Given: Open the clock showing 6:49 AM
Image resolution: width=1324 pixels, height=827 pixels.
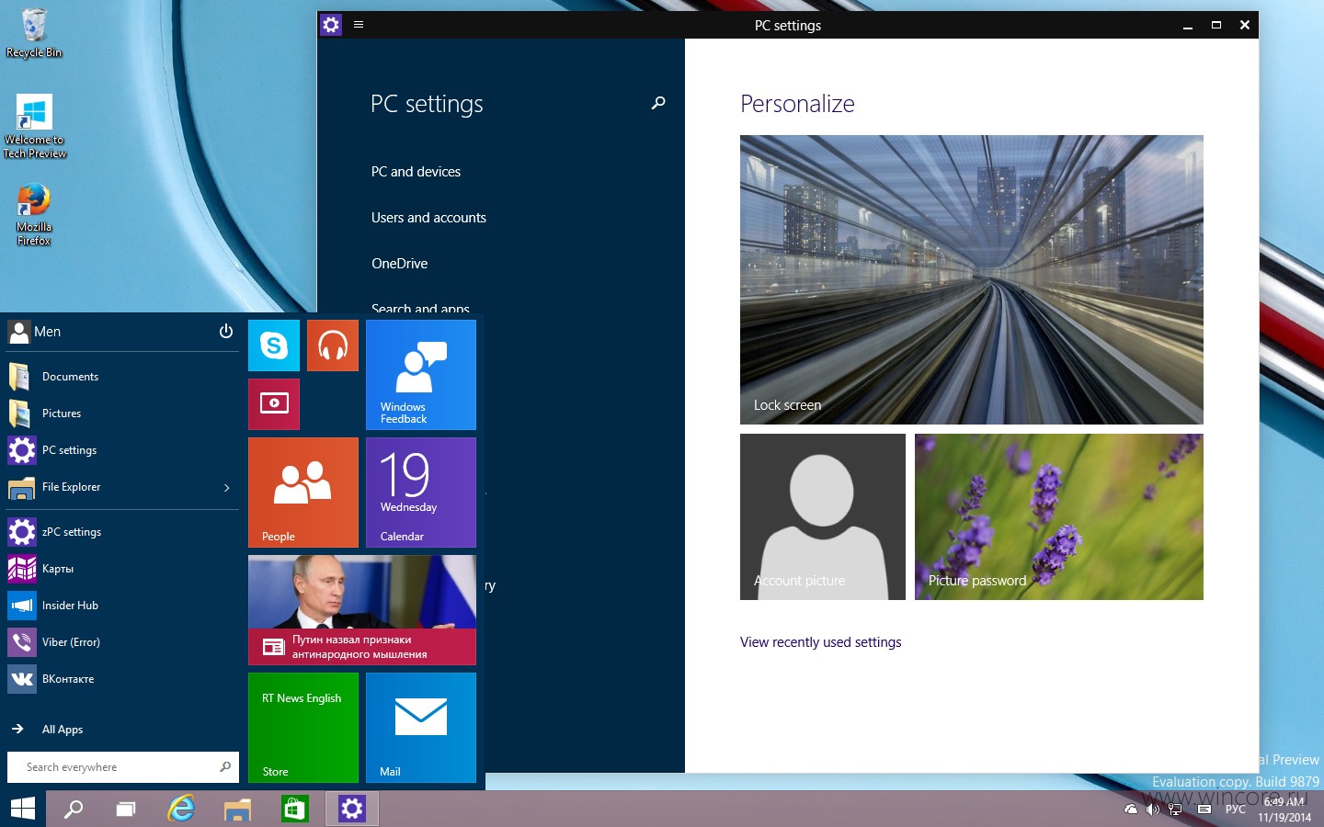Looking at the screenshot, I should coord(1284,810).
